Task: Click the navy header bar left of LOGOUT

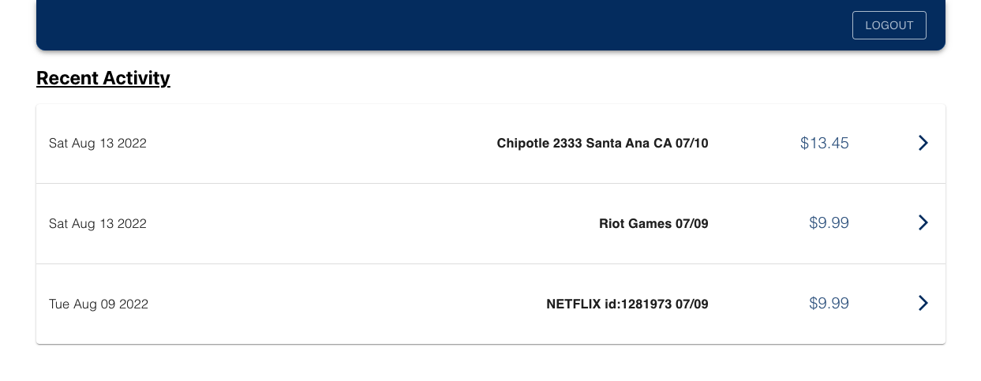Action: point(442,25)
